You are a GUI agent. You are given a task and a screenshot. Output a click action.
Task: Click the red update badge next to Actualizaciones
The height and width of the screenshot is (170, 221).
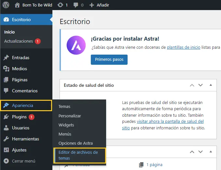(38, 41)
